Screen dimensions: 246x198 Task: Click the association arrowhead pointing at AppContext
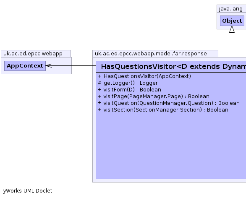49,66
